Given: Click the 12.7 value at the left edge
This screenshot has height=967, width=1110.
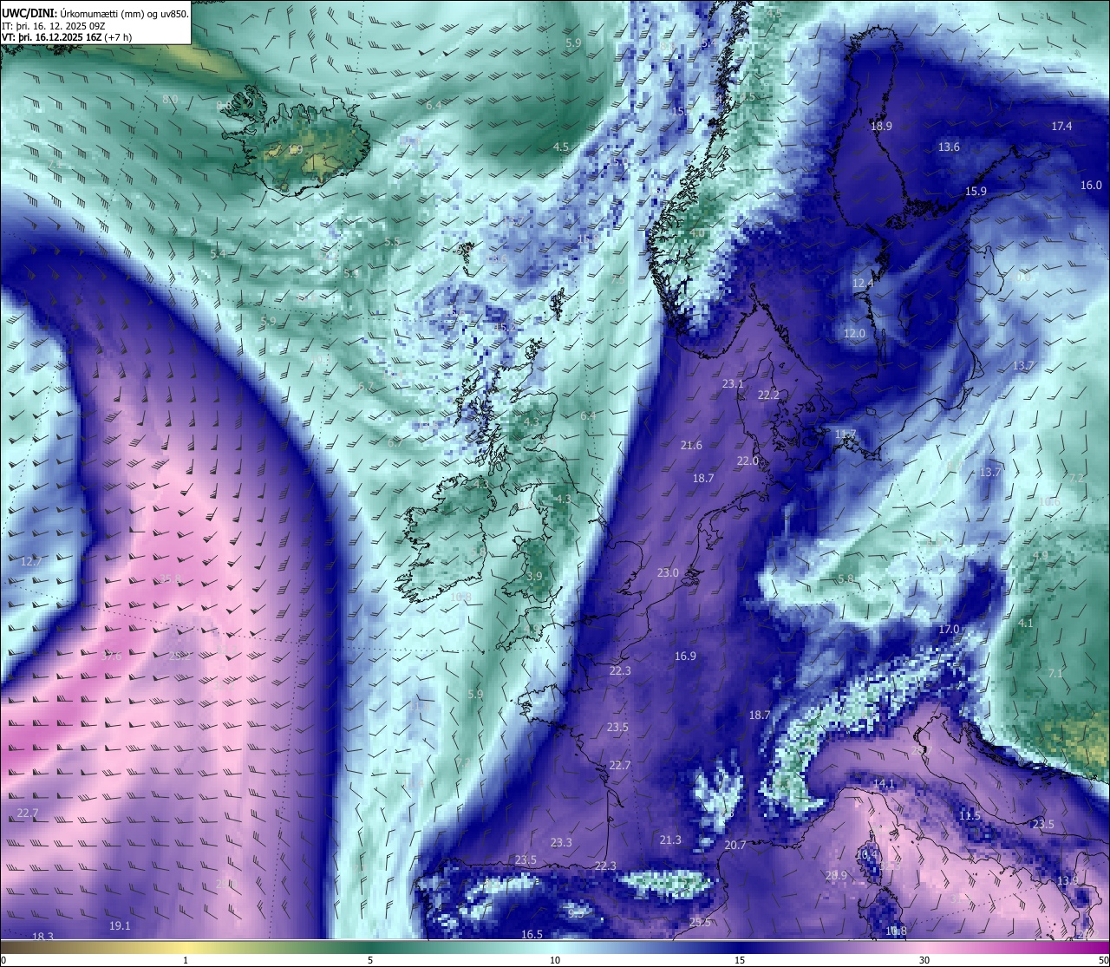Looking at the screenshot, I should click(x=30, y=562).
